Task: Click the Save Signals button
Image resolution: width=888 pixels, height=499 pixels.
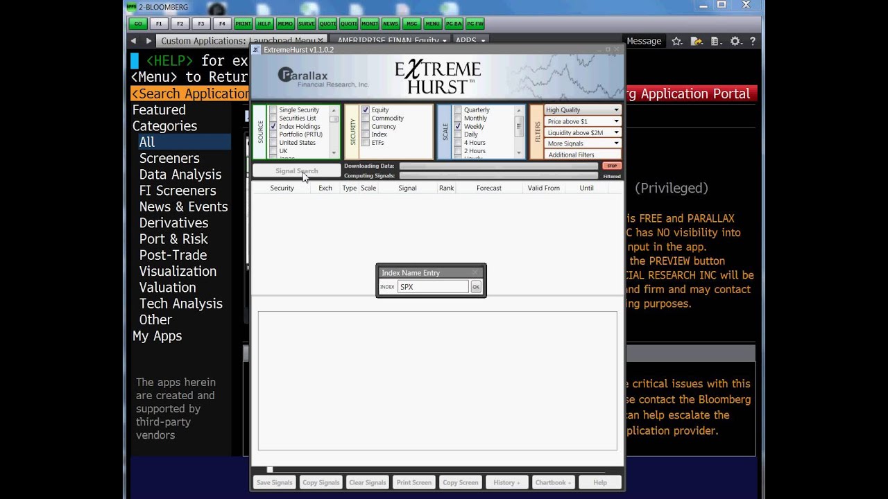Action: 274,482
